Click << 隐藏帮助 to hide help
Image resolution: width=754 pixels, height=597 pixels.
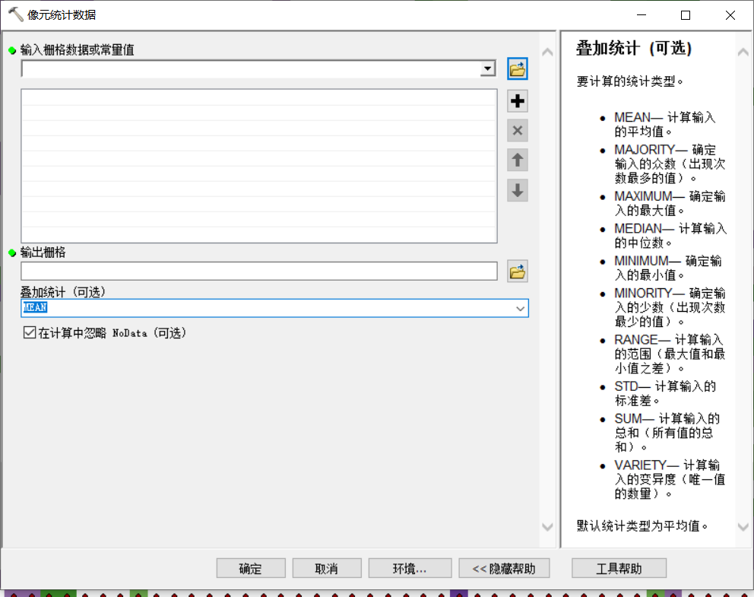click(x=504, y=568)
